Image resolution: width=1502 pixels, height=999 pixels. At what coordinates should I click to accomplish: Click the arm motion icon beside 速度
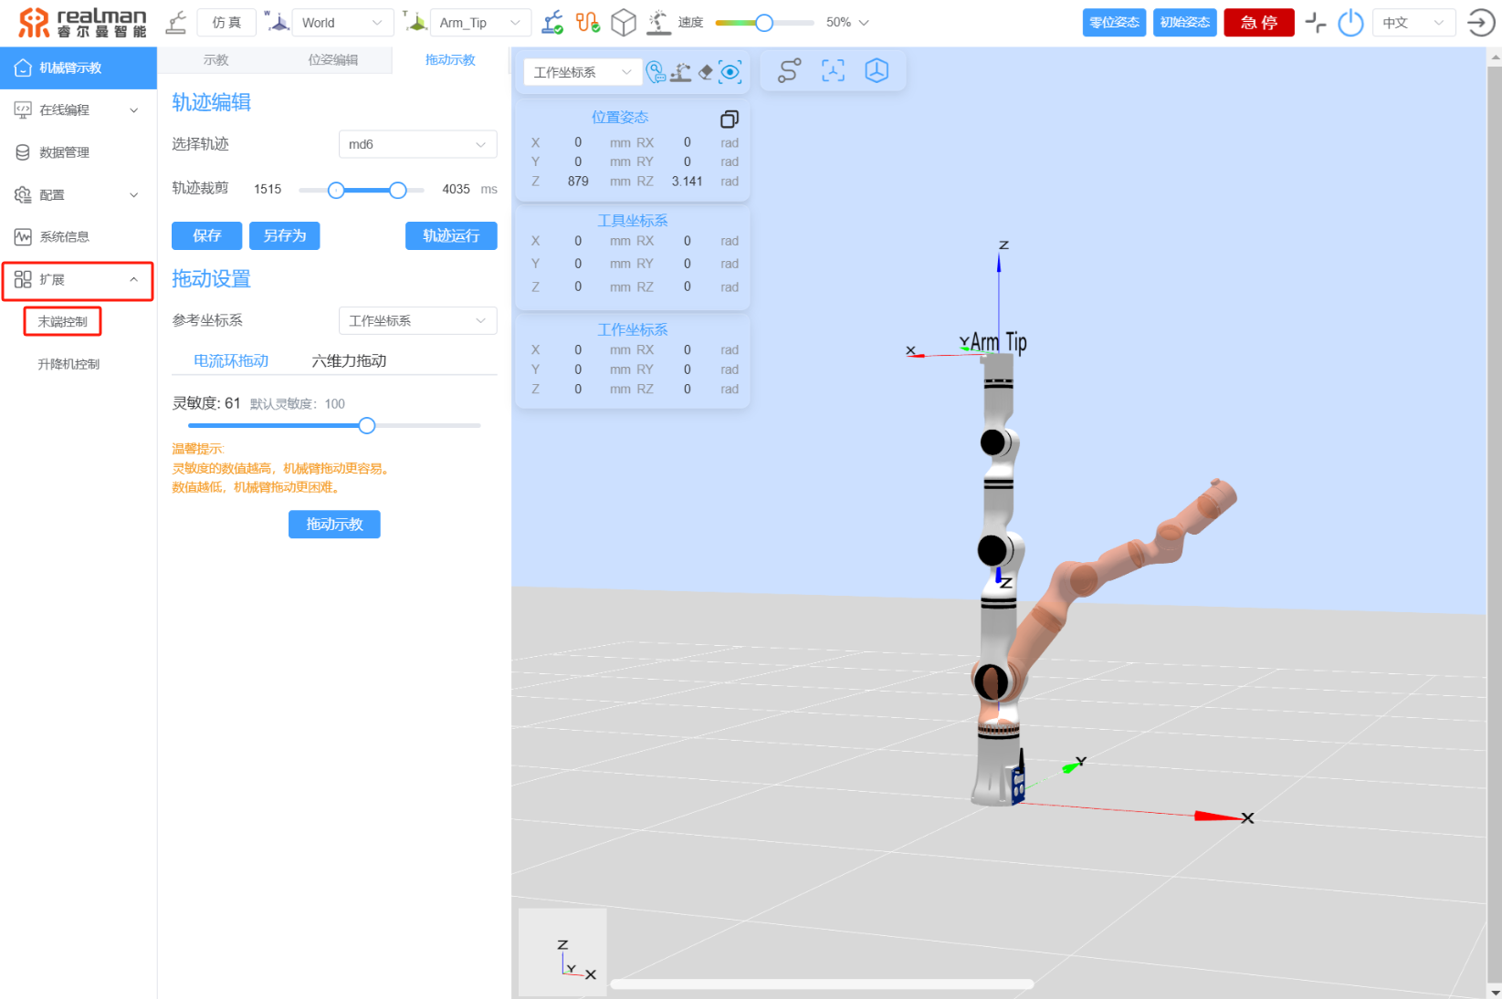click(658, 23)
